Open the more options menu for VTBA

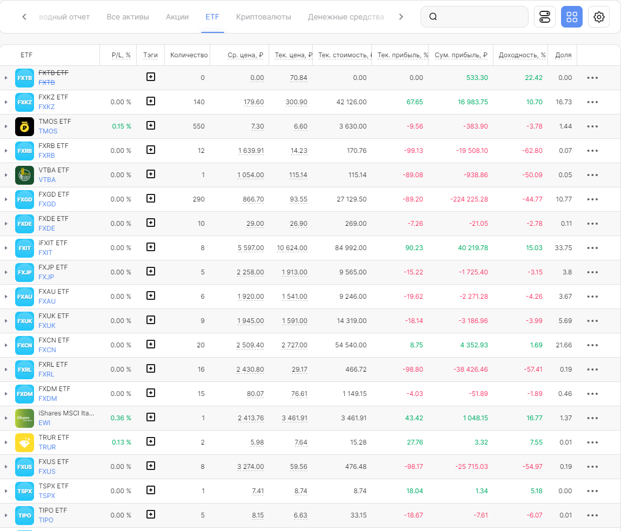(x=592, y=175)
